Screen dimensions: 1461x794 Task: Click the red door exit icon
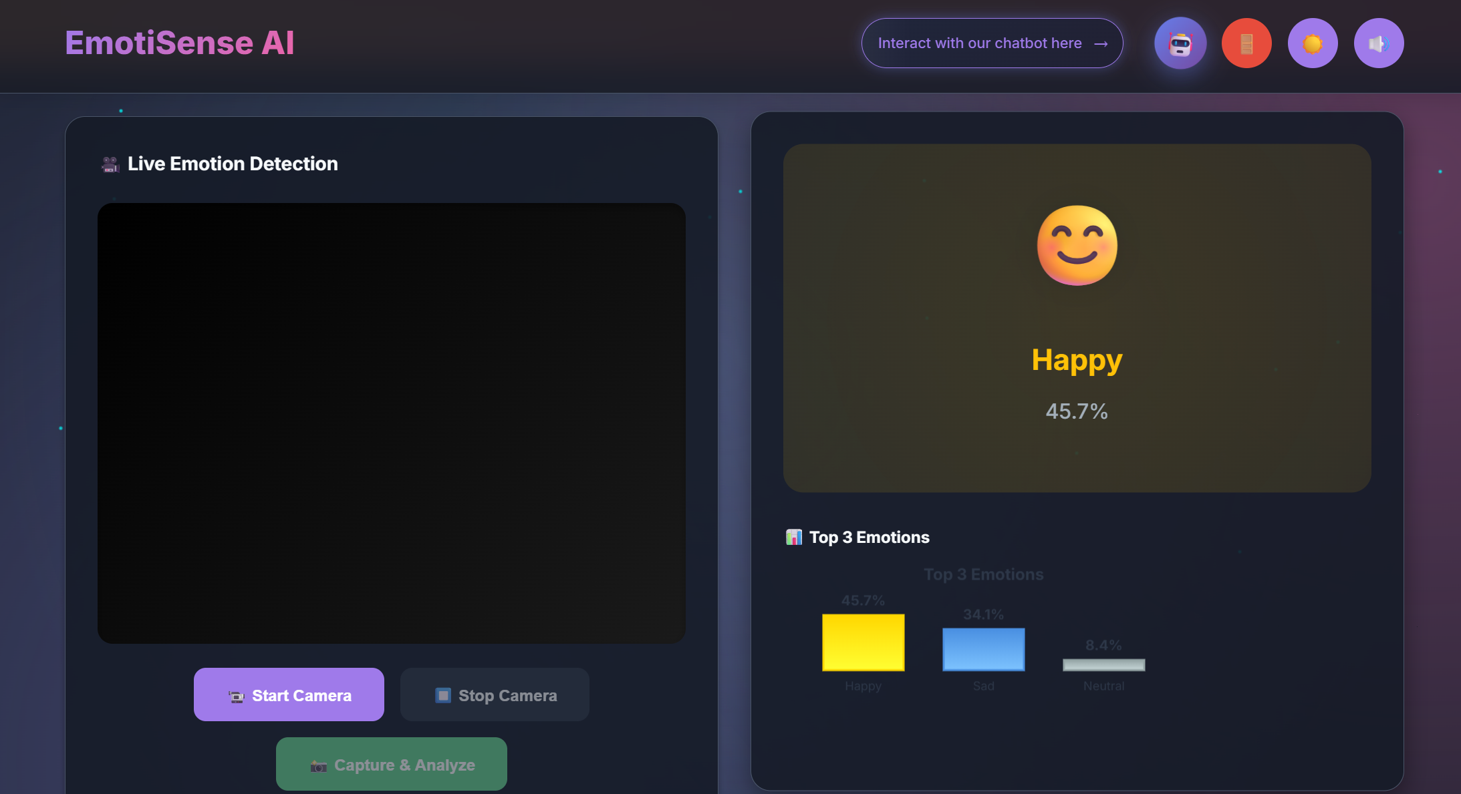(1246, 42)
